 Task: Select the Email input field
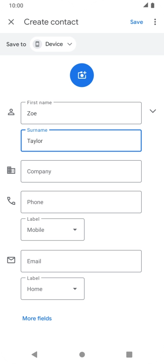coord(81,261)
